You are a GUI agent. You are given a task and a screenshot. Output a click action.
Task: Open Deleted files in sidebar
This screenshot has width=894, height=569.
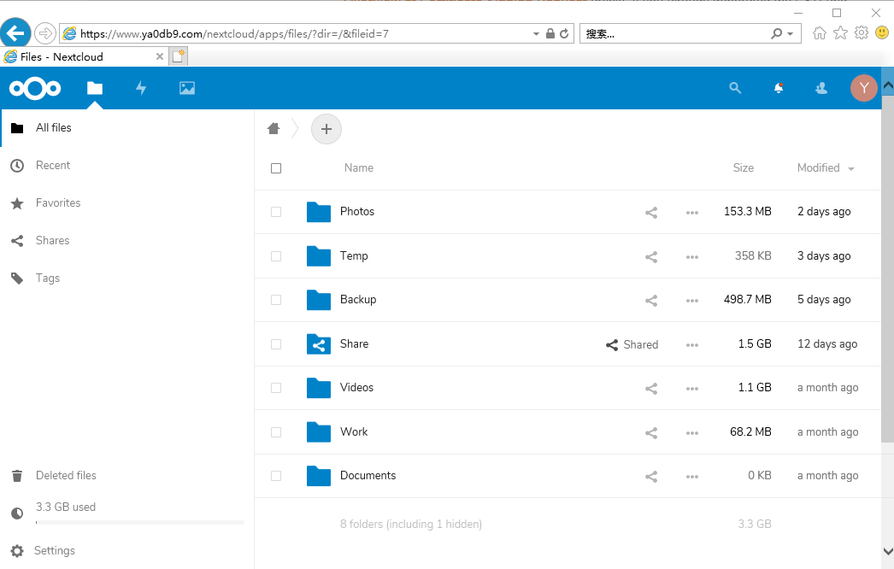coord(126,476)
